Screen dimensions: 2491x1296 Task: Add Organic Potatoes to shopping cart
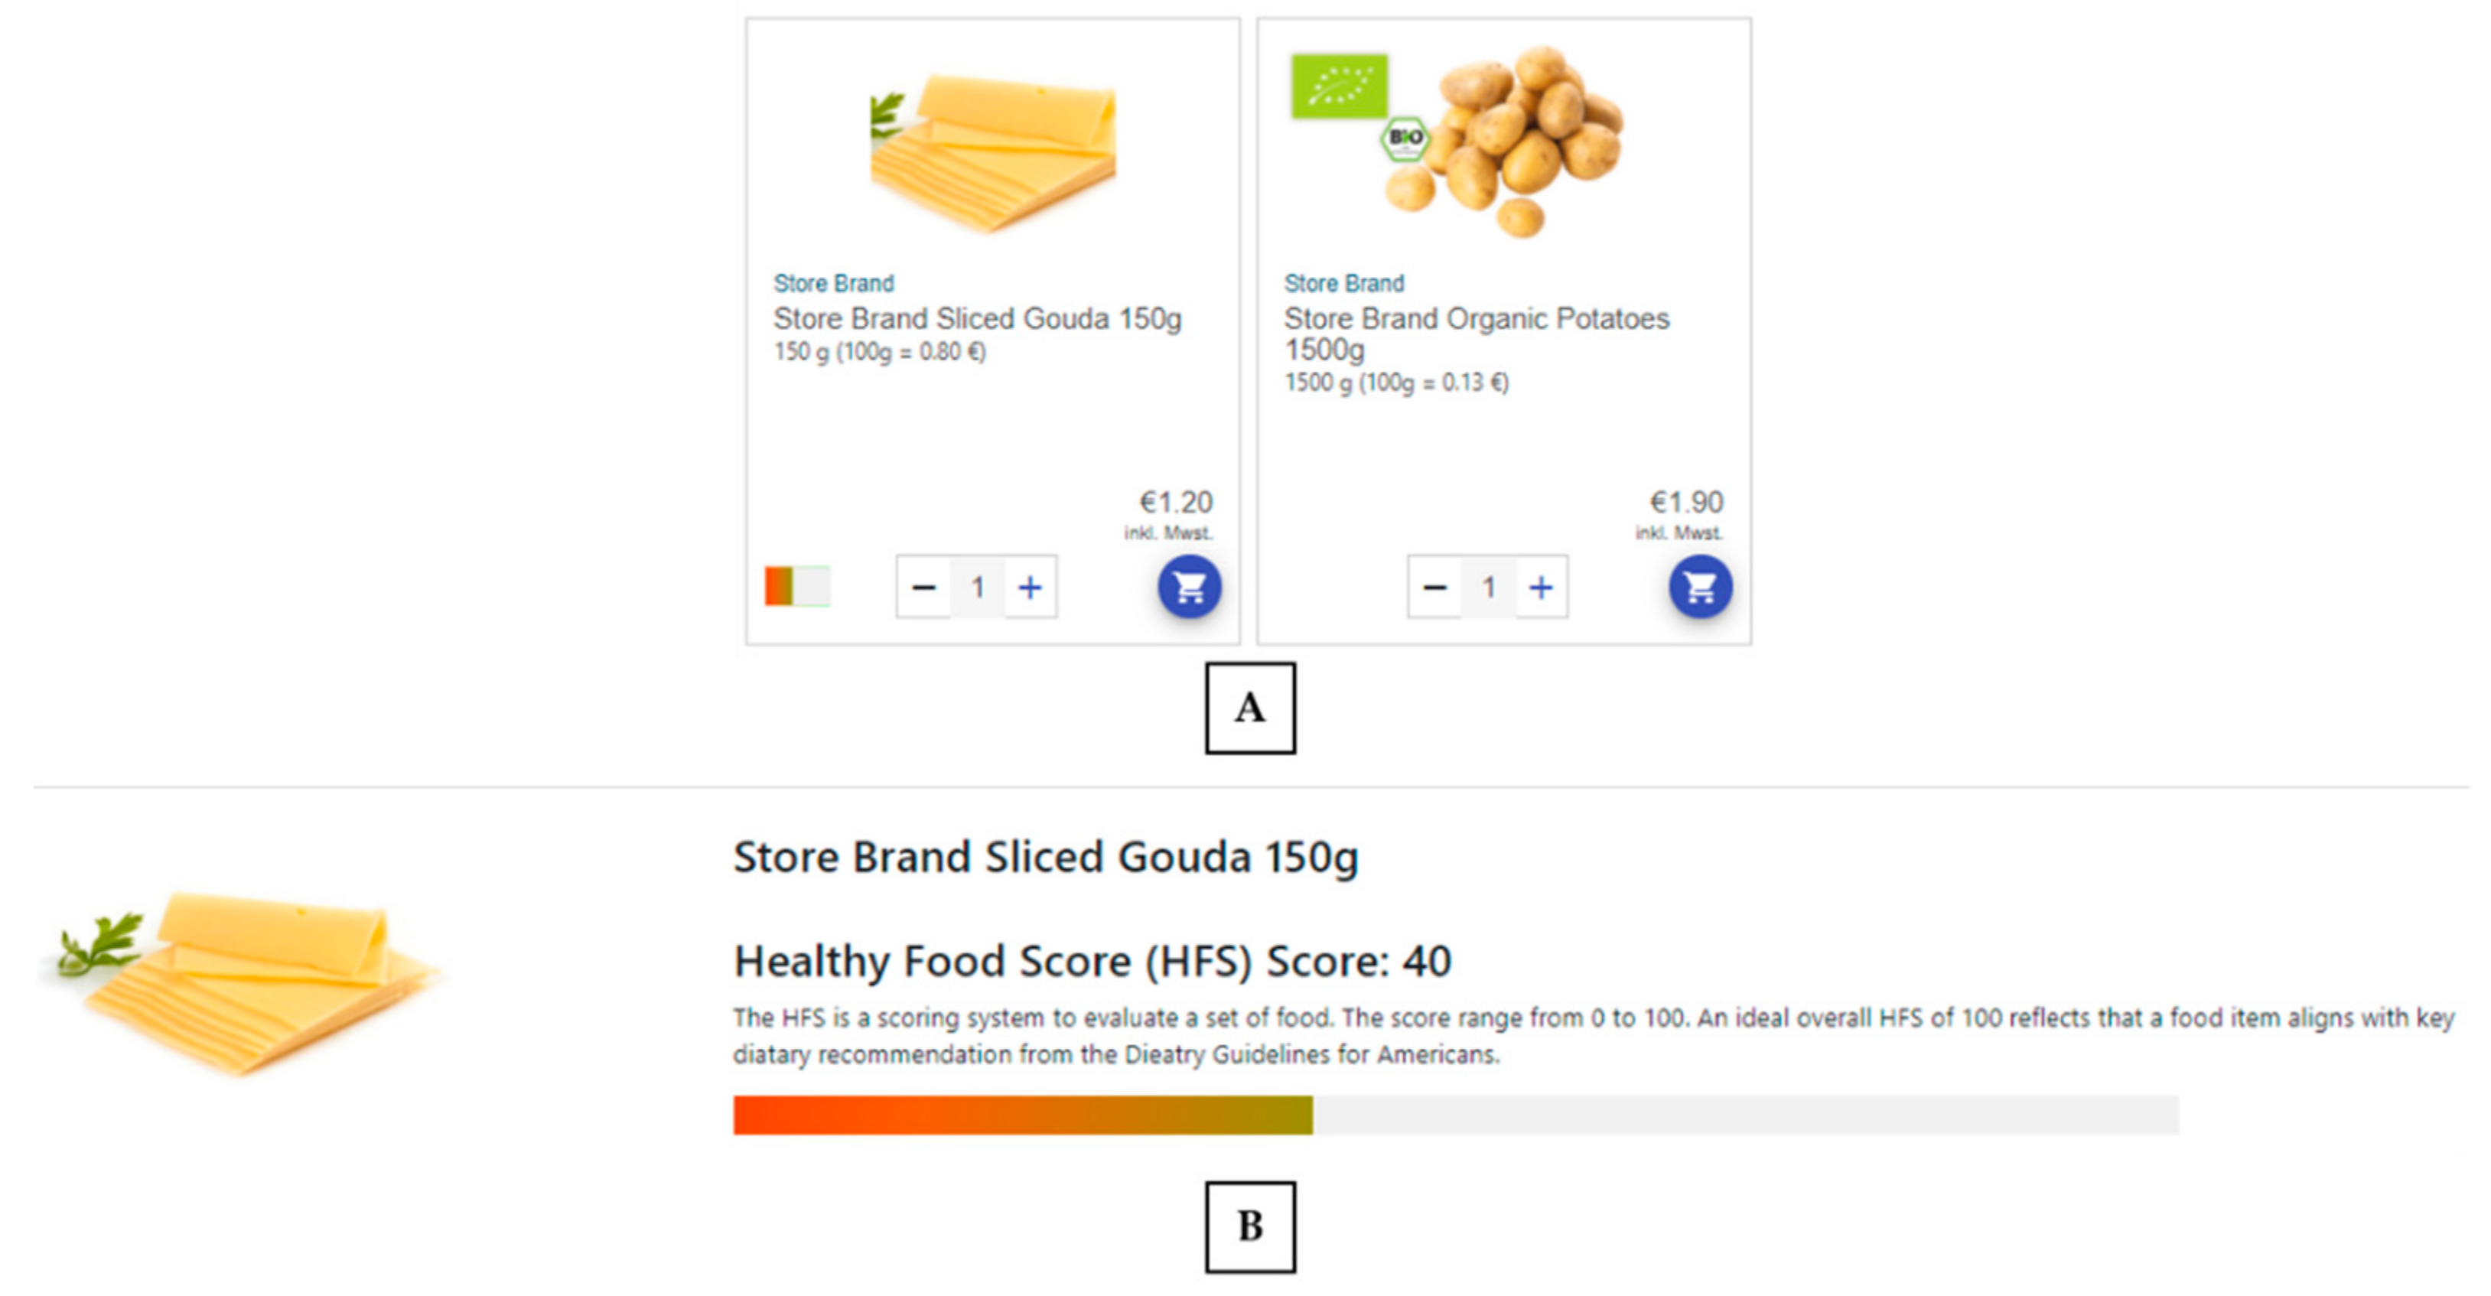point(1700,586)
